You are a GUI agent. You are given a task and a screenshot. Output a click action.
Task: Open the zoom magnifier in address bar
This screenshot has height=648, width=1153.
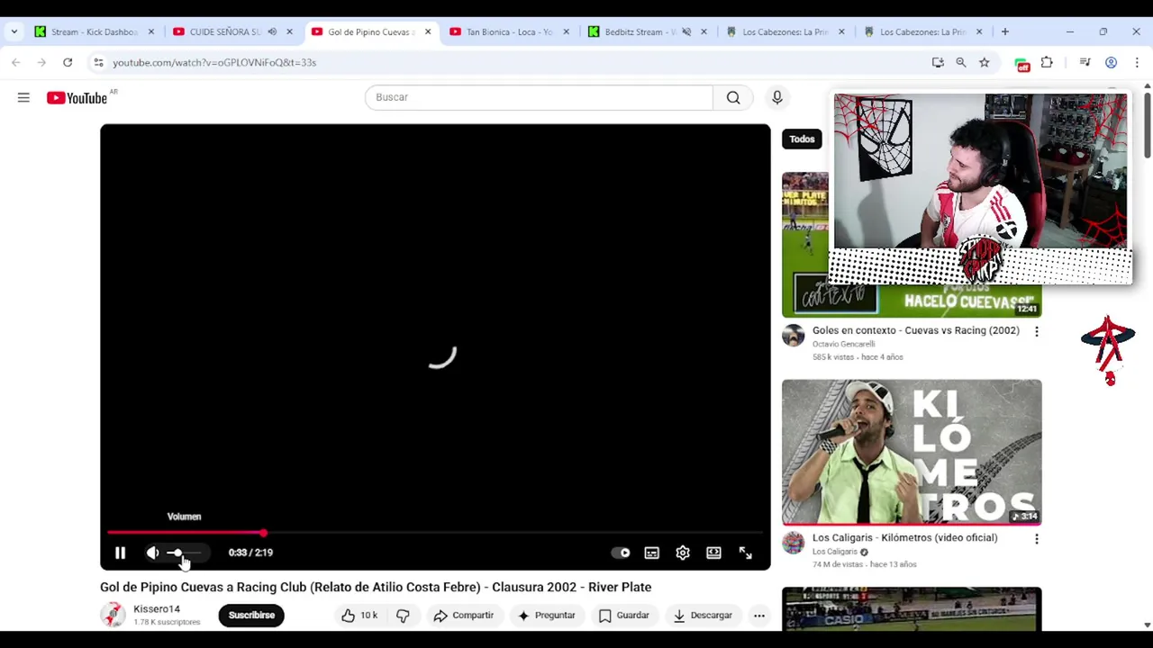point(961,62)
